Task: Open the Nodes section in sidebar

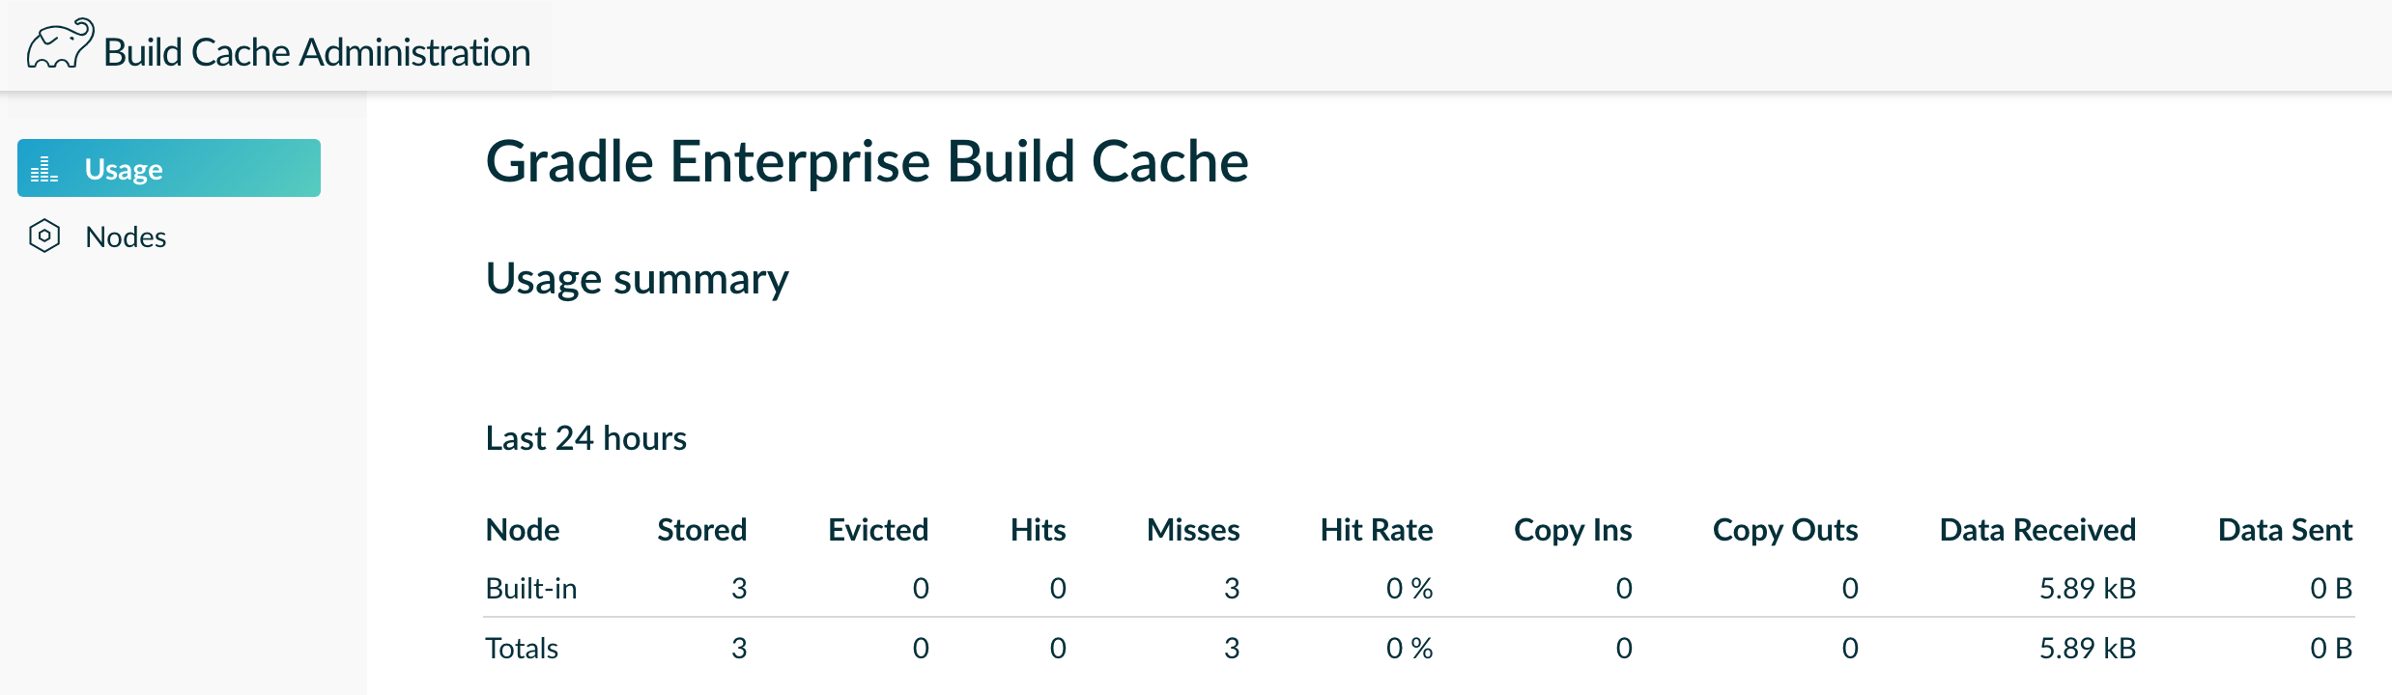Action: (x=126, y=236)
